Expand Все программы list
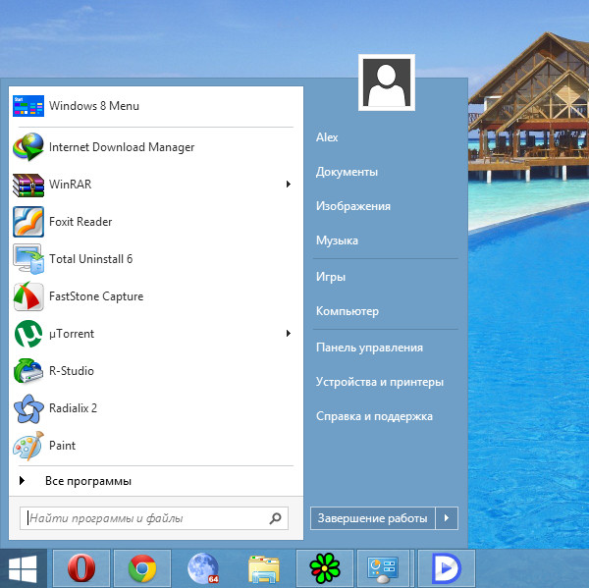This screenshot has height=588, width=589. pyautogui.click(x=87, y=481)
